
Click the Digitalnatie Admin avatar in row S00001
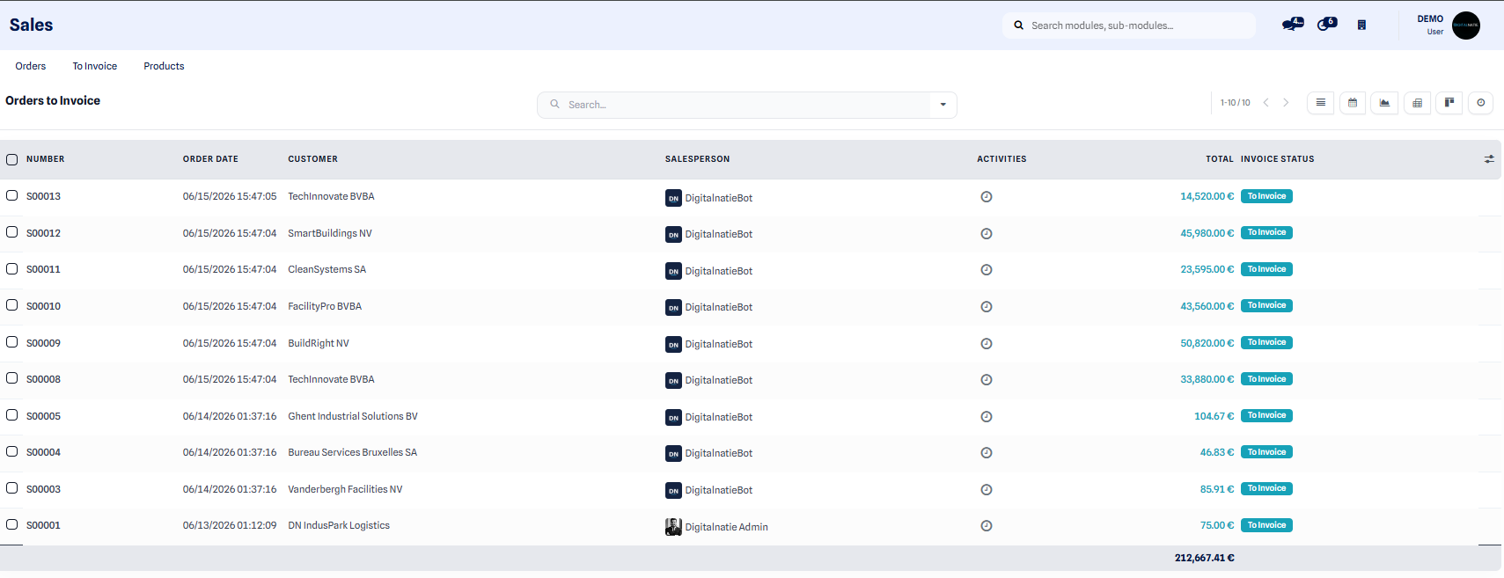(x=673, y=527)
